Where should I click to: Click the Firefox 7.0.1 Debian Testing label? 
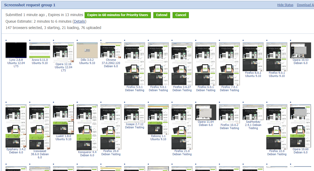coord(229,89)
